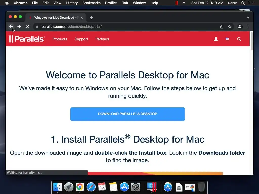Open the View menu

[57, 3]
